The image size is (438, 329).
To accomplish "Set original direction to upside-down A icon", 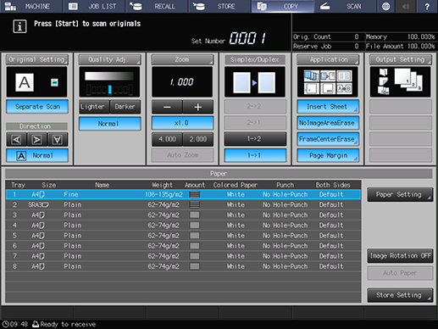I will click(58, 139).
